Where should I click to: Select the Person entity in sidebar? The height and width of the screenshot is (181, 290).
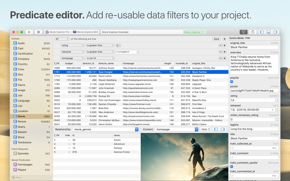tap(31, 122)
